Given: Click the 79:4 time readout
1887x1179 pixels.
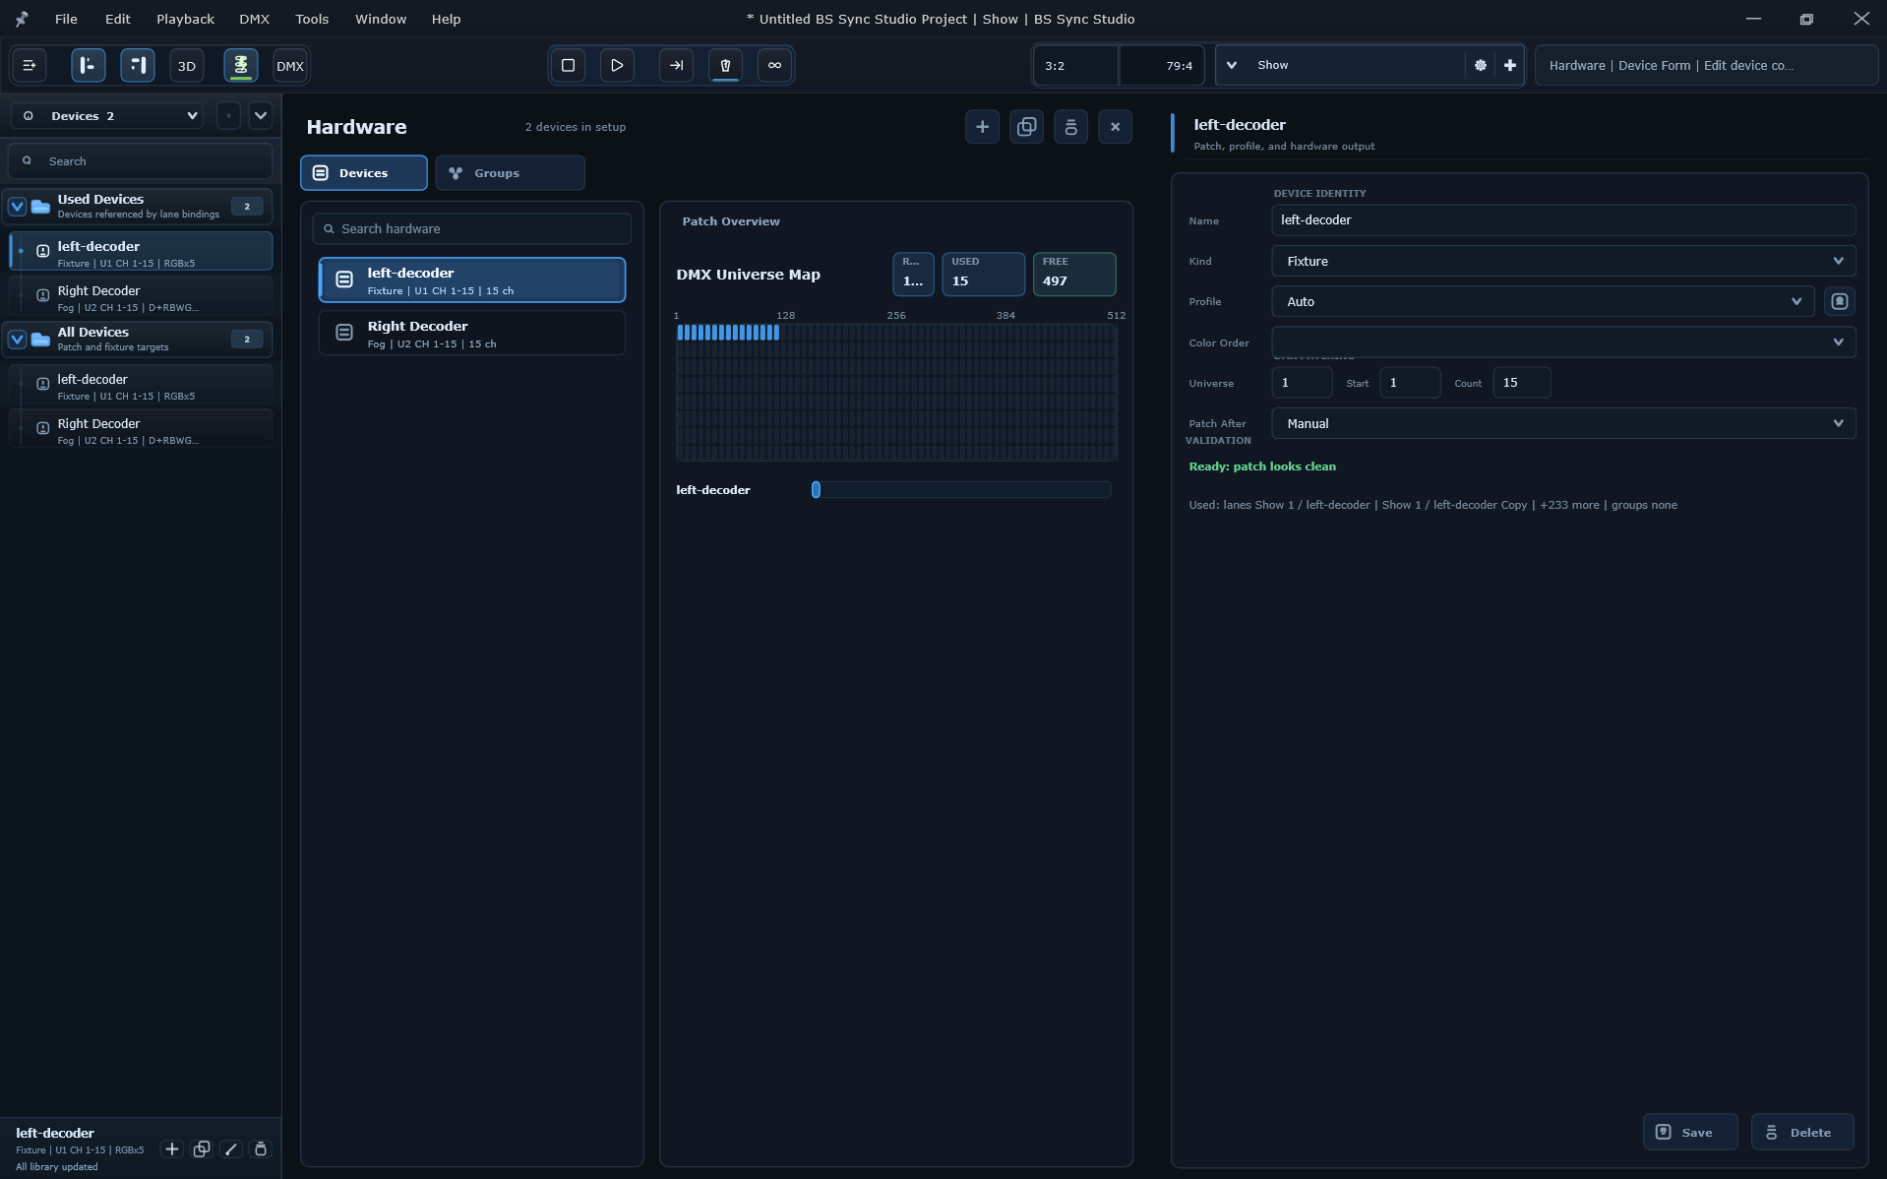Looking at the screenshot, I should coord(1162,66).
